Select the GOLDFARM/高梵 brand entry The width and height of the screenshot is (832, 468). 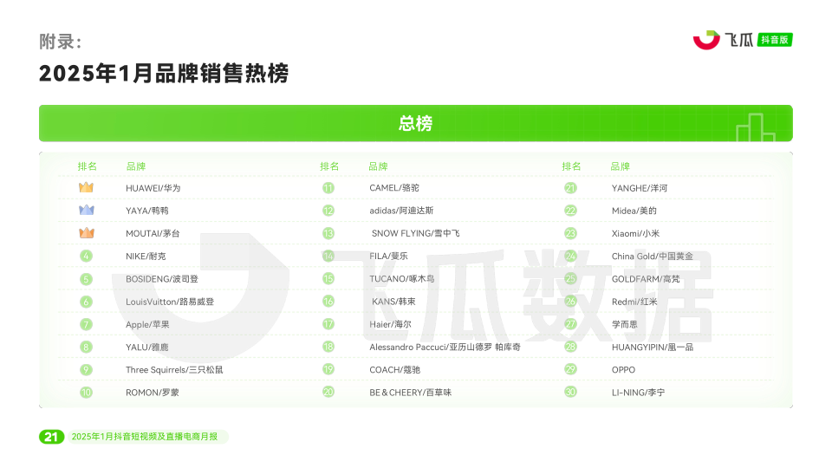point(646,279)
